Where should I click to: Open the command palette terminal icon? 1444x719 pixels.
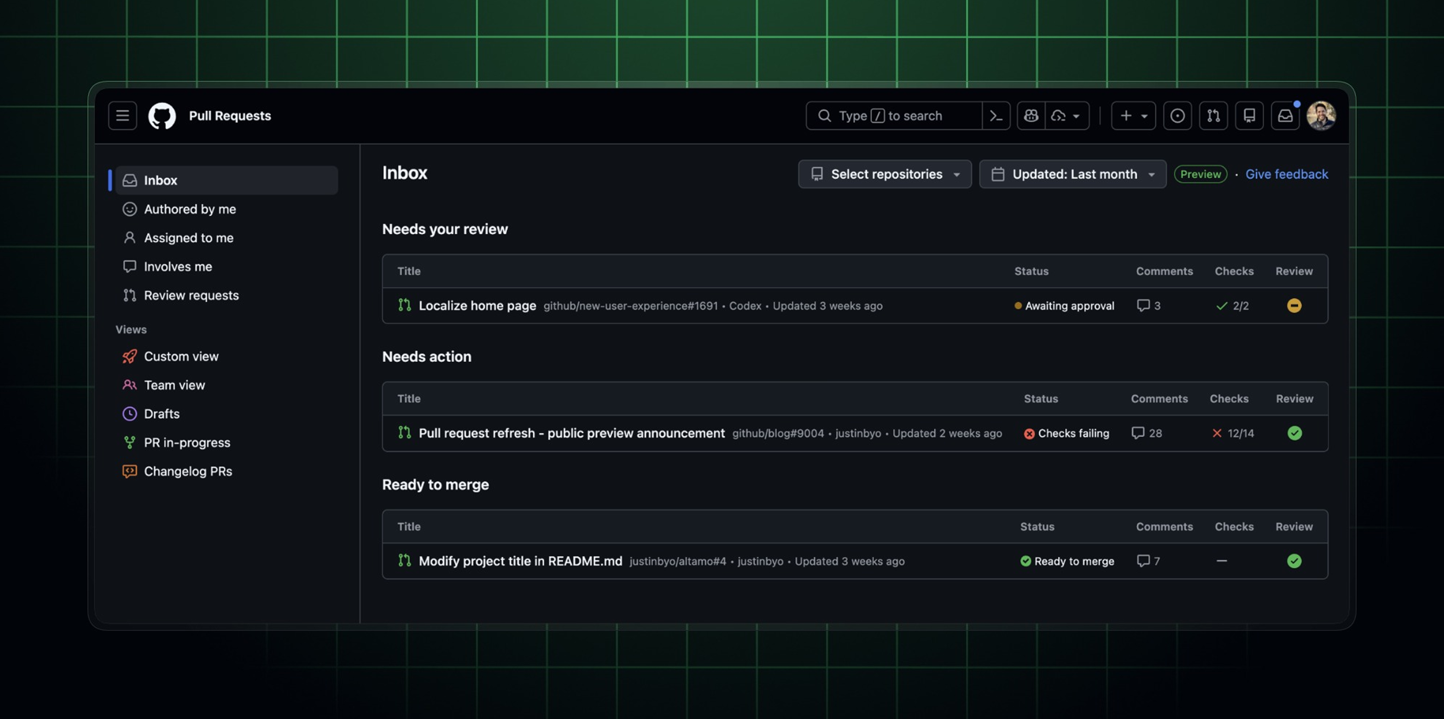[995, 116]
